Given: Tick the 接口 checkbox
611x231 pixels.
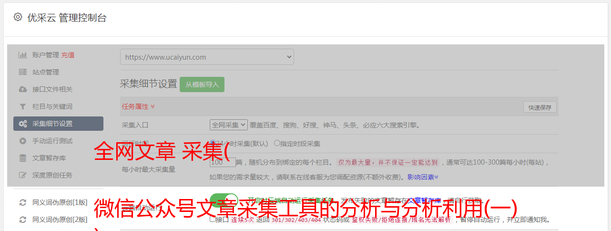Looking at the screenshot, I should [213, 219].
